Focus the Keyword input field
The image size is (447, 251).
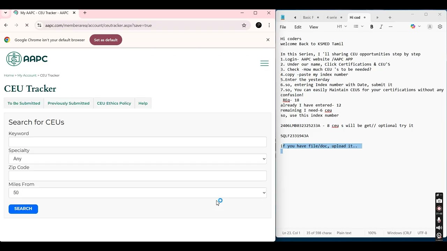[x=138, y=142]
